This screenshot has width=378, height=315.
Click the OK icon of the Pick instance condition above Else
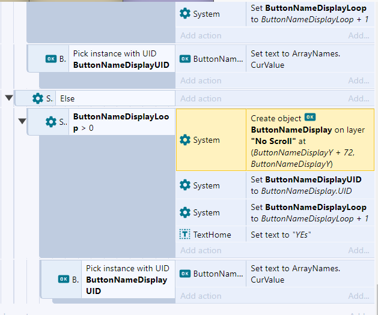[x=51, y=59]
